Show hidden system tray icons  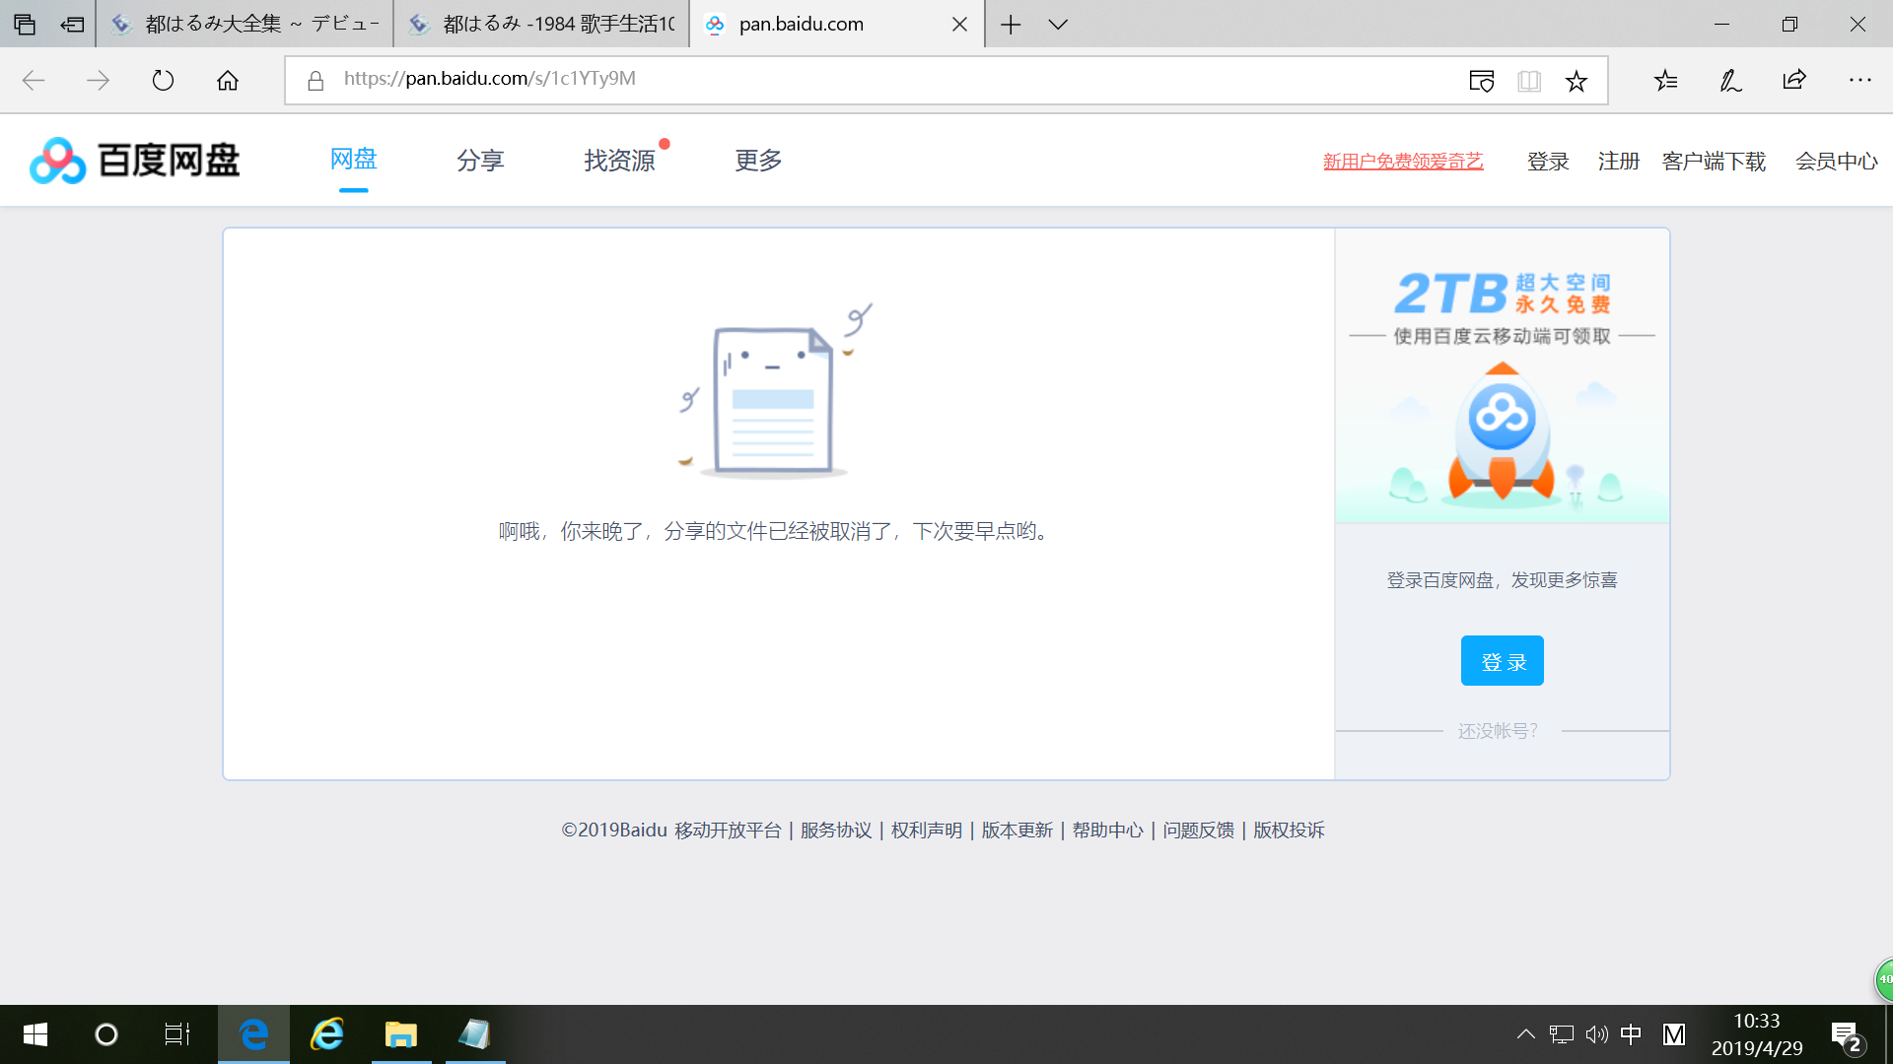[1525, 1034]
